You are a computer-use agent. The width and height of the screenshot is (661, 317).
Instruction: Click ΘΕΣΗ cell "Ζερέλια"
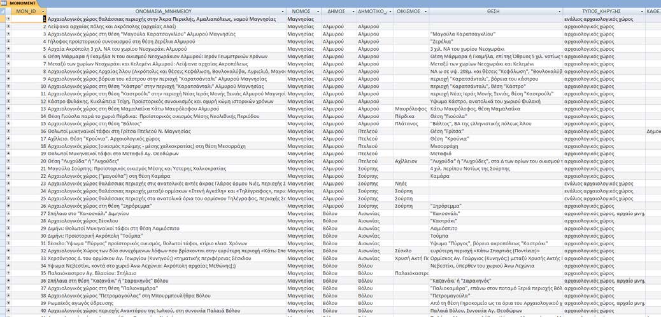[x=496, y=42]
